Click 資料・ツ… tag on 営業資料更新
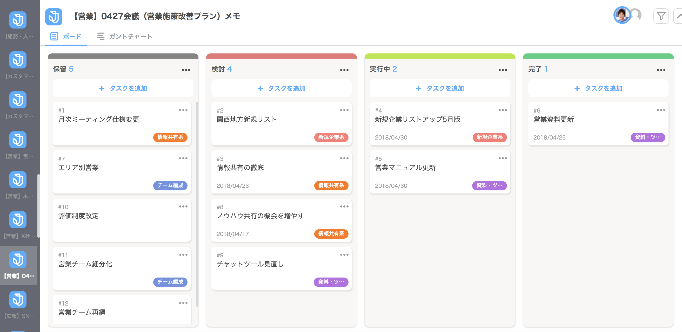This screenshot has width=682, height=332. [x=648, y=137]
